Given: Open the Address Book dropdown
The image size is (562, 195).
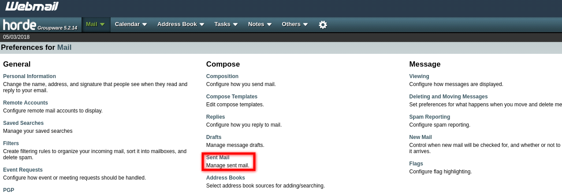Looking at the screenshot, I should pos(181,24).
